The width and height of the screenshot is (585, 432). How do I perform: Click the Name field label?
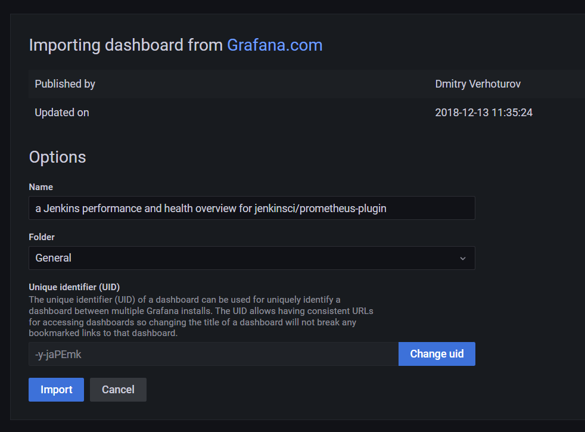[x=41, y=187]
